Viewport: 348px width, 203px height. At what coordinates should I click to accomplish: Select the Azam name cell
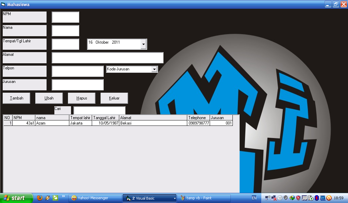pyautogui.click(x=52, y=123)
